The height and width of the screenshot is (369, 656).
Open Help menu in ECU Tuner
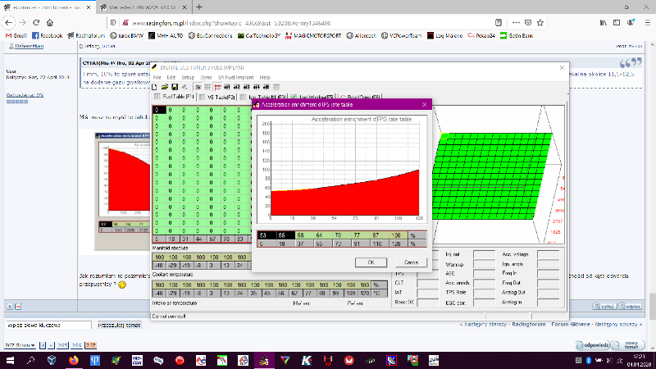click(265, 77)
